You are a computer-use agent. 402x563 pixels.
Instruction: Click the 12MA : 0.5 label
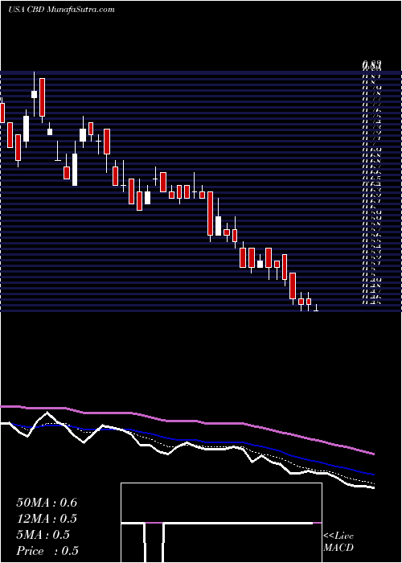click(x=47, y=519)
